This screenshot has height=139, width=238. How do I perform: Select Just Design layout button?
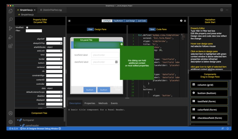[x=130, y=21]
